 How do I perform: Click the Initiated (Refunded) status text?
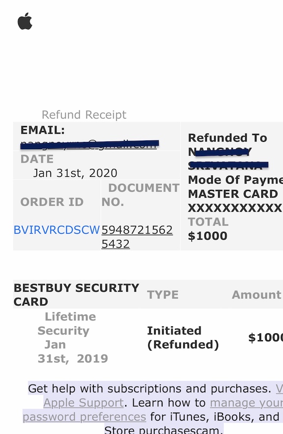point(183,337)
